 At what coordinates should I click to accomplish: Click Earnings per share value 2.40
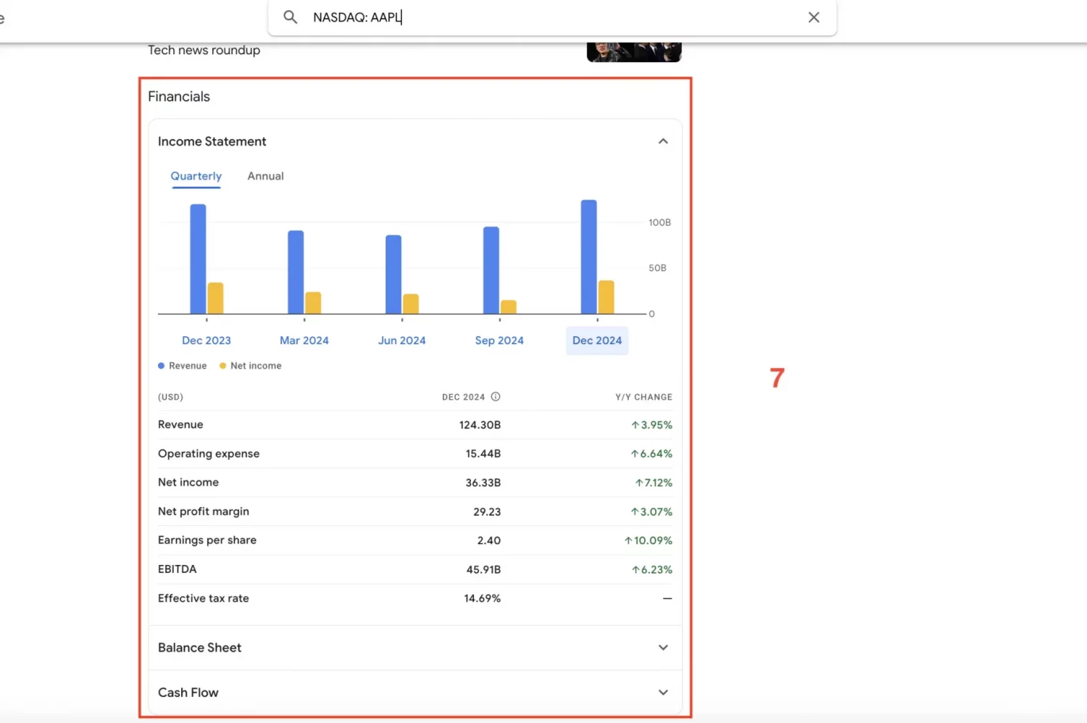(489, 540)
